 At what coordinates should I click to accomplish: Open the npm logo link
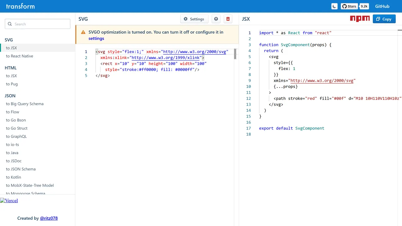click(x=360, y=19)
